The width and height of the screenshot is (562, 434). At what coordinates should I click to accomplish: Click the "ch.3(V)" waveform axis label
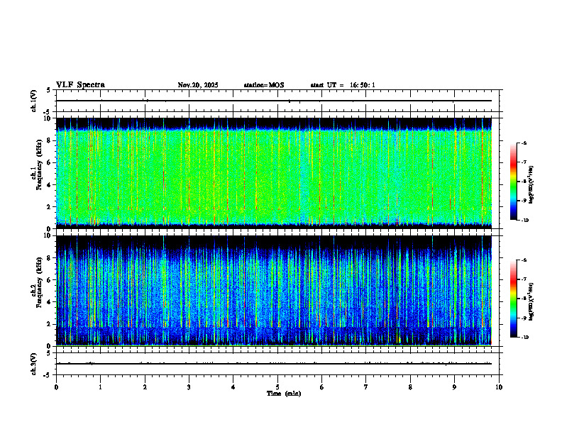click(x=34, y=364)
